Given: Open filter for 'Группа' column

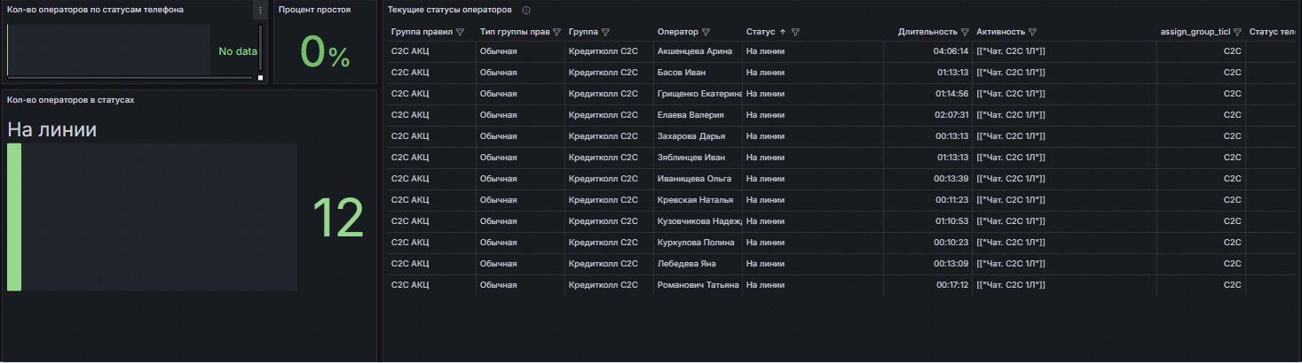Looking at the screenshot, I should coord(605,32).
